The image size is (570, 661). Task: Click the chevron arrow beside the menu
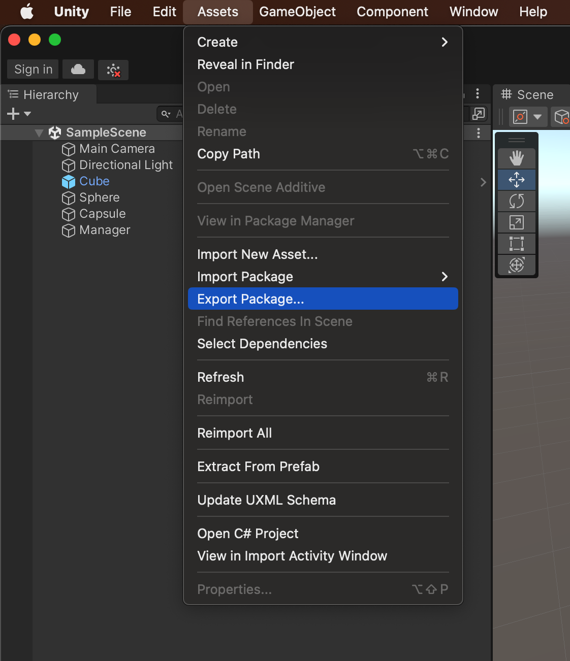[x=483, y=182]
